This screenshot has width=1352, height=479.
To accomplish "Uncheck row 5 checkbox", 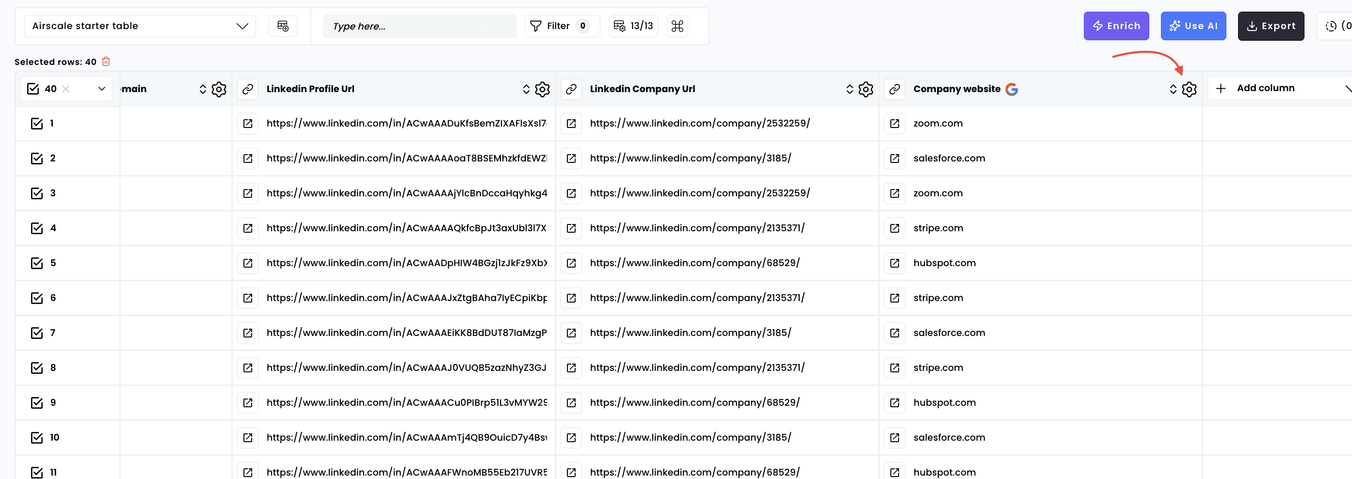I will click(x=37, y=263).
